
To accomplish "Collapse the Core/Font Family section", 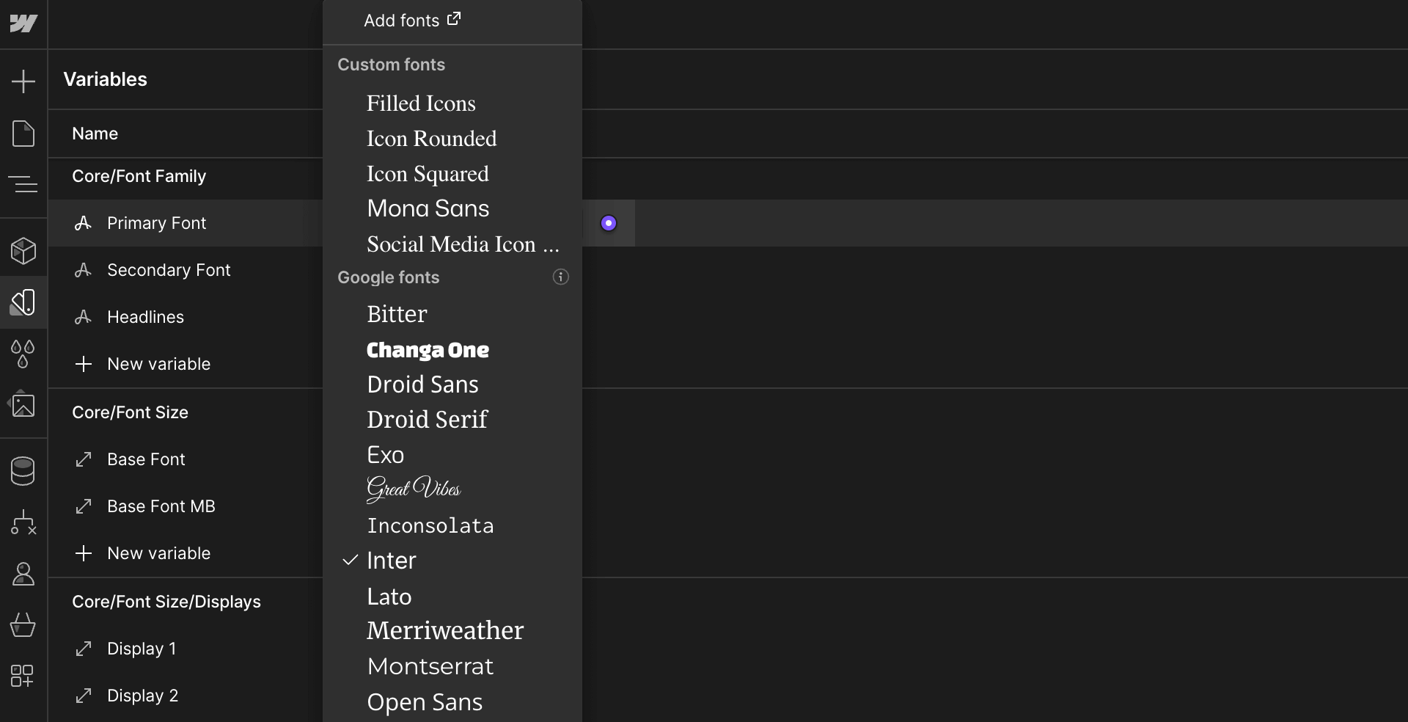I will (x=139, y=176).
